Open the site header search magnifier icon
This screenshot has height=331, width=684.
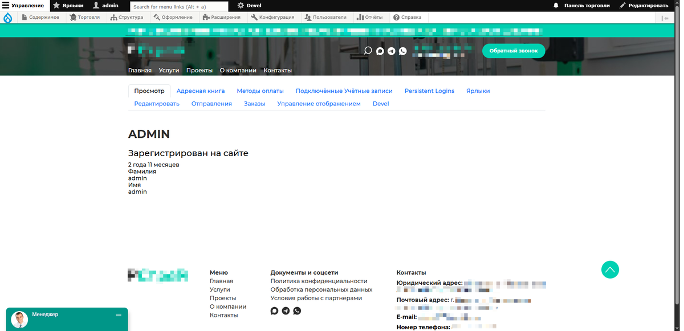[x=368, y=51]
